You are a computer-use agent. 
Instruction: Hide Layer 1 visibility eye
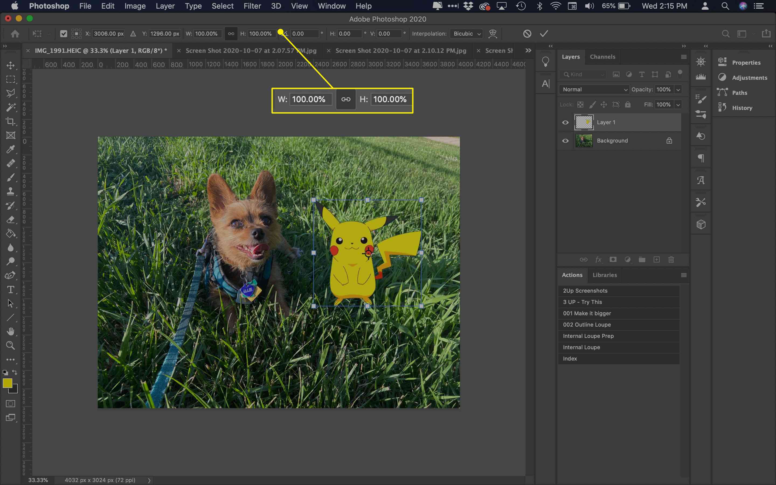point(565,123)
